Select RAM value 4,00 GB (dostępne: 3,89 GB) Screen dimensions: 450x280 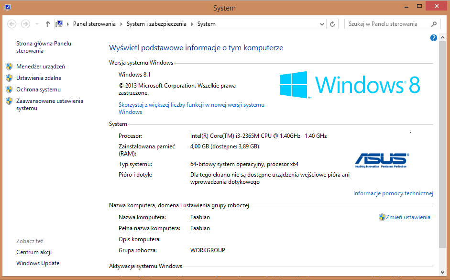(x=225, y=146)
